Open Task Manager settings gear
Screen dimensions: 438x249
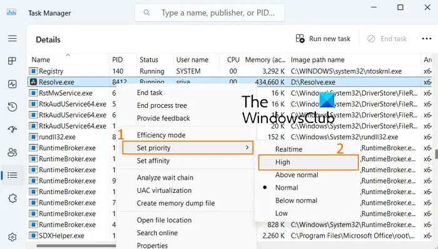tap(13, 237)
